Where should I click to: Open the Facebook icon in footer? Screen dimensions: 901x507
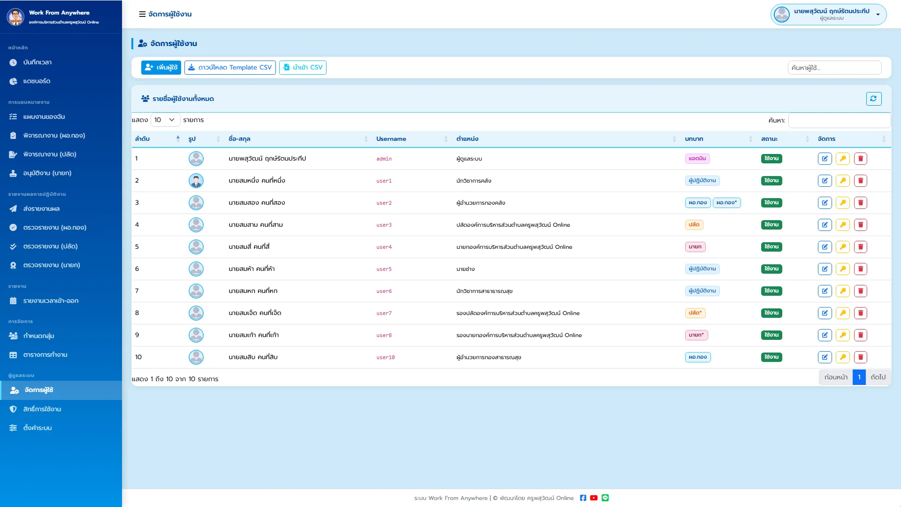[x=583, y=498]
